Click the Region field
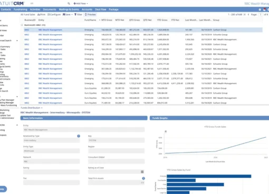The image size is (269, 194). pyautogui.click(x=116, y=151)
